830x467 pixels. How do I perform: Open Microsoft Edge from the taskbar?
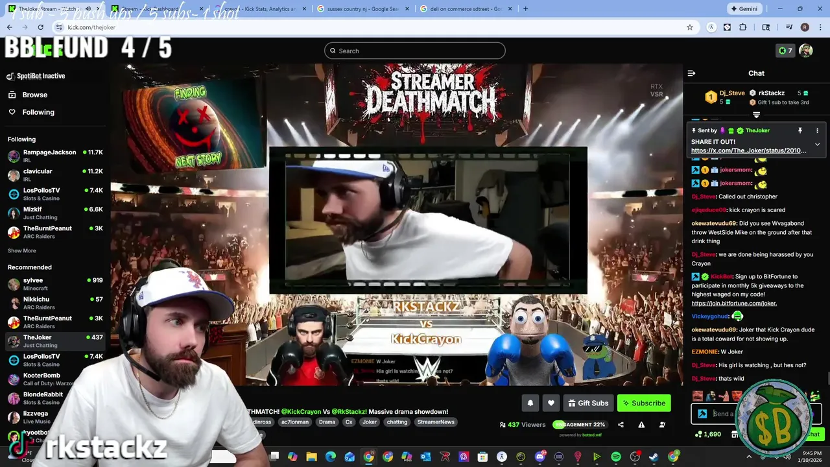click(331, 457)
